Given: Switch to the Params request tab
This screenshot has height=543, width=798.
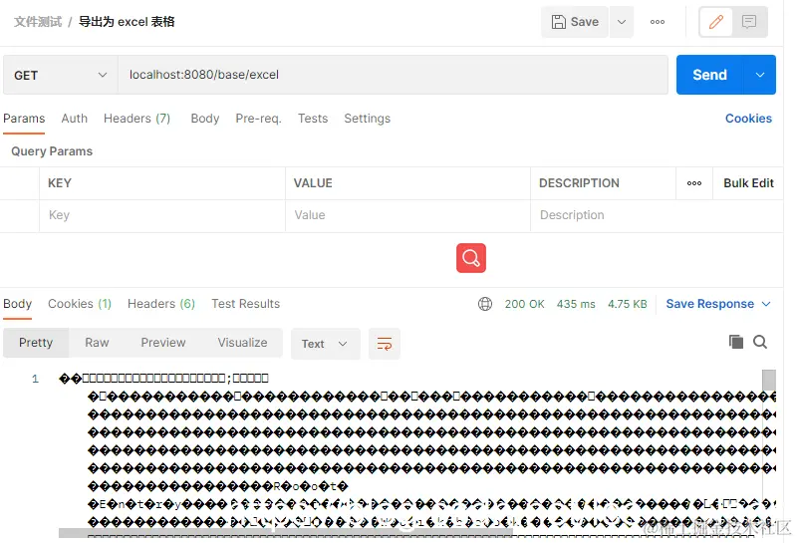Looking at the screenshot, I should [x=24, y=119].
